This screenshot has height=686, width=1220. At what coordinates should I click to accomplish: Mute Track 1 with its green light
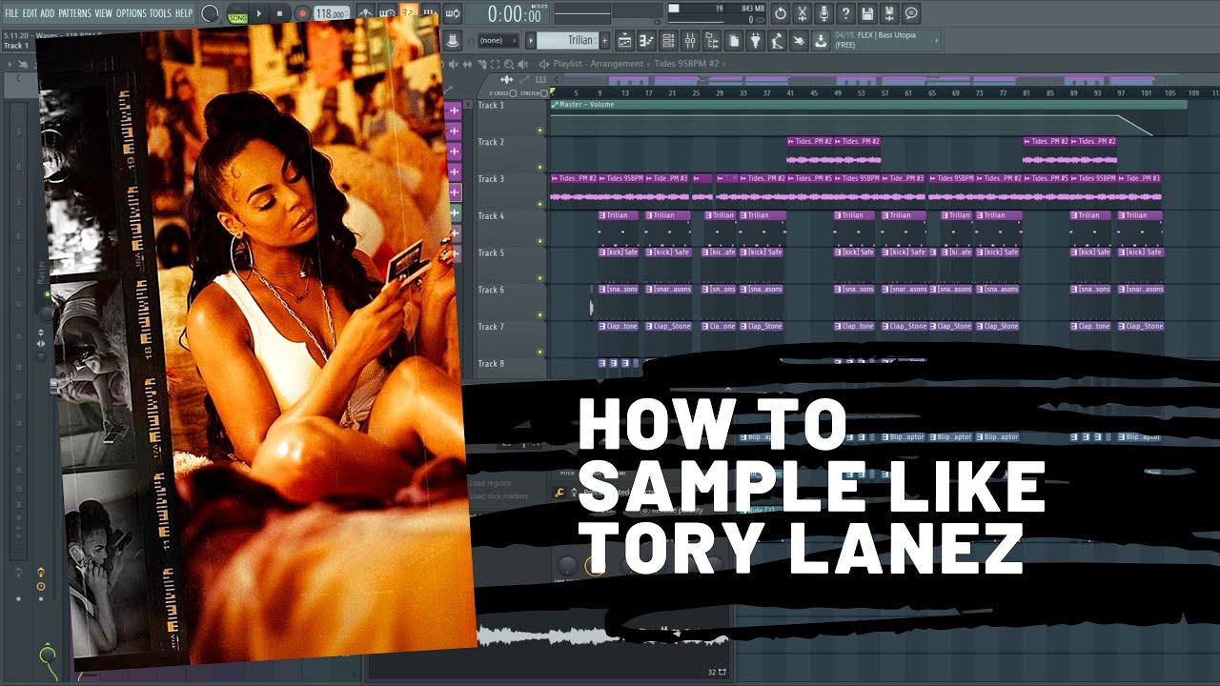pos(540,130)
